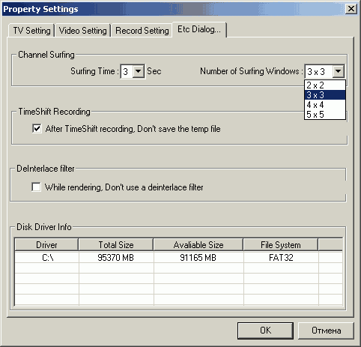Screen dimensions: 361x347
Task: Click the File System column header
Action: click(281, 244)
